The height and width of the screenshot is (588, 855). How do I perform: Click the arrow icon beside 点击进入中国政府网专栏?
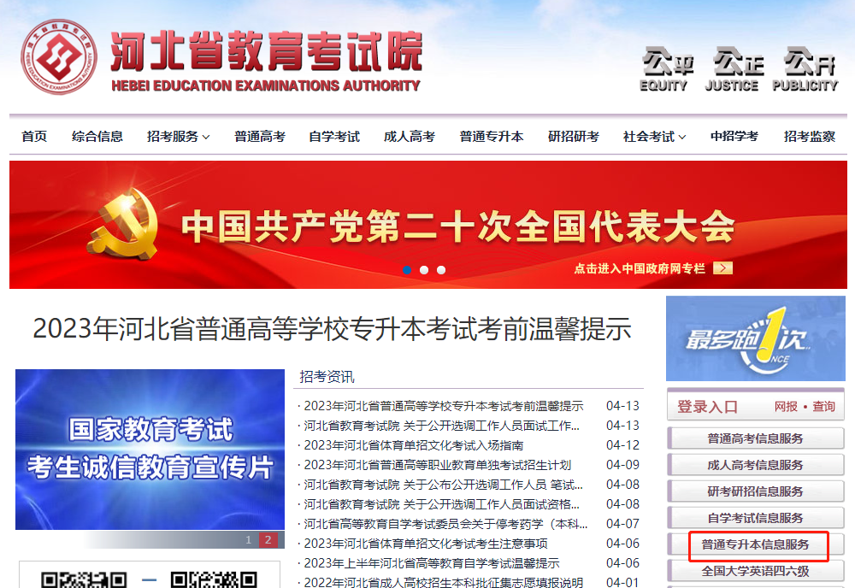pyautogui.click(x=723, y=268)
